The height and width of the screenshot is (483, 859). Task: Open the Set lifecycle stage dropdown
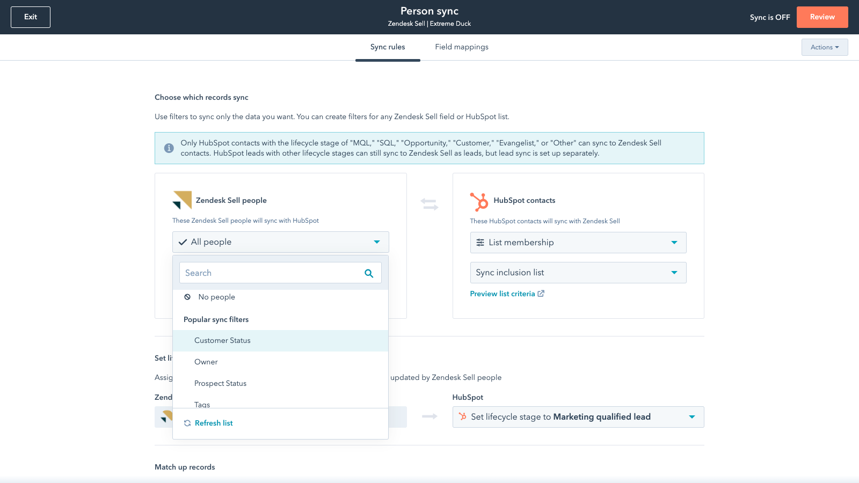click(x=578, y=417)
